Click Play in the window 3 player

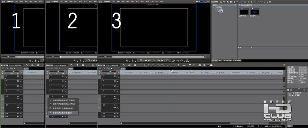[154, 60]
